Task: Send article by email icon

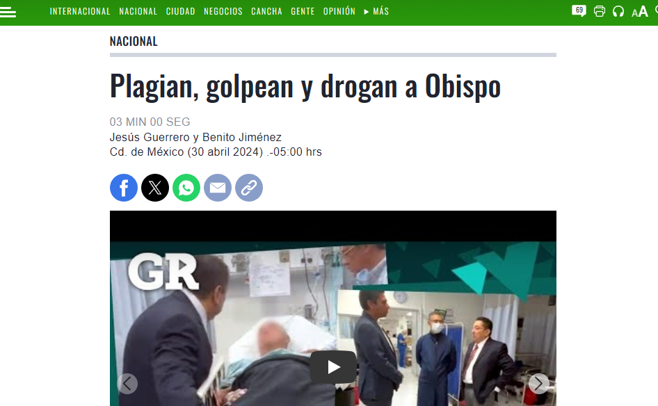Action: [x=218, y=188]
